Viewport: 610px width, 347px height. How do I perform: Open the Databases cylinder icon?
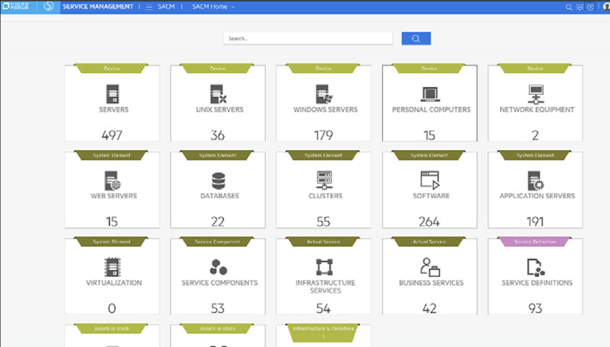(219, 181)
